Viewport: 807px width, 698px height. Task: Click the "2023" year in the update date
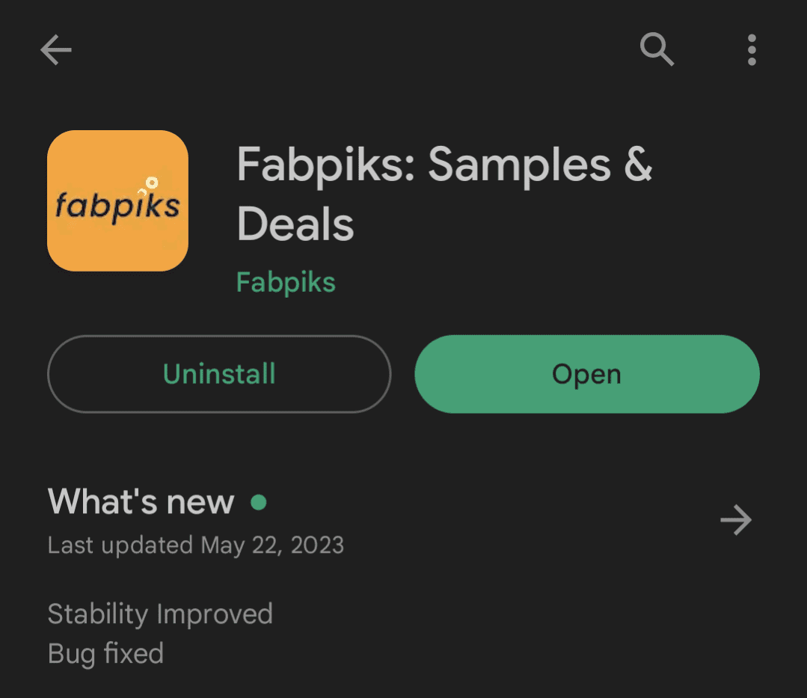316,545
